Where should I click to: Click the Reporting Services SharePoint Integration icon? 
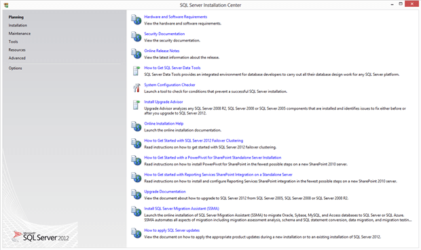[136, 178]
